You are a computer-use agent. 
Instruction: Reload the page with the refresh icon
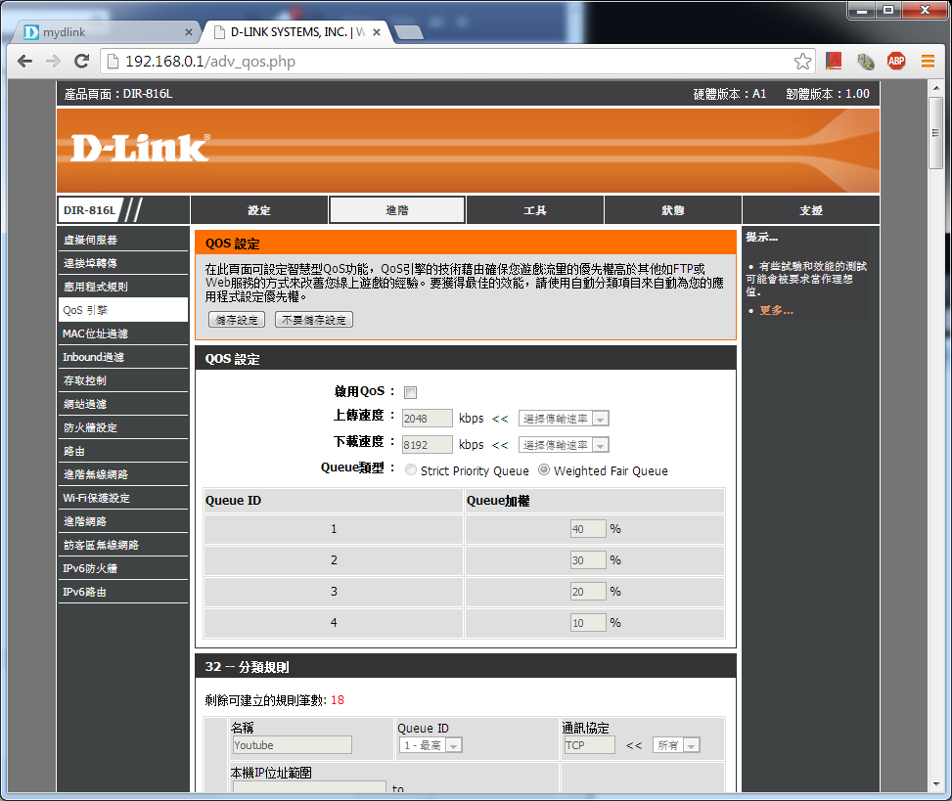click(x=82, y=62)
